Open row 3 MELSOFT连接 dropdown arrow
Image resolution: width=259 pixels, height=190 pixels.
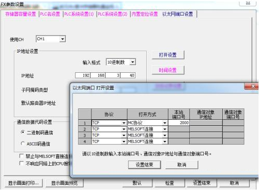(x=165, y=135)
